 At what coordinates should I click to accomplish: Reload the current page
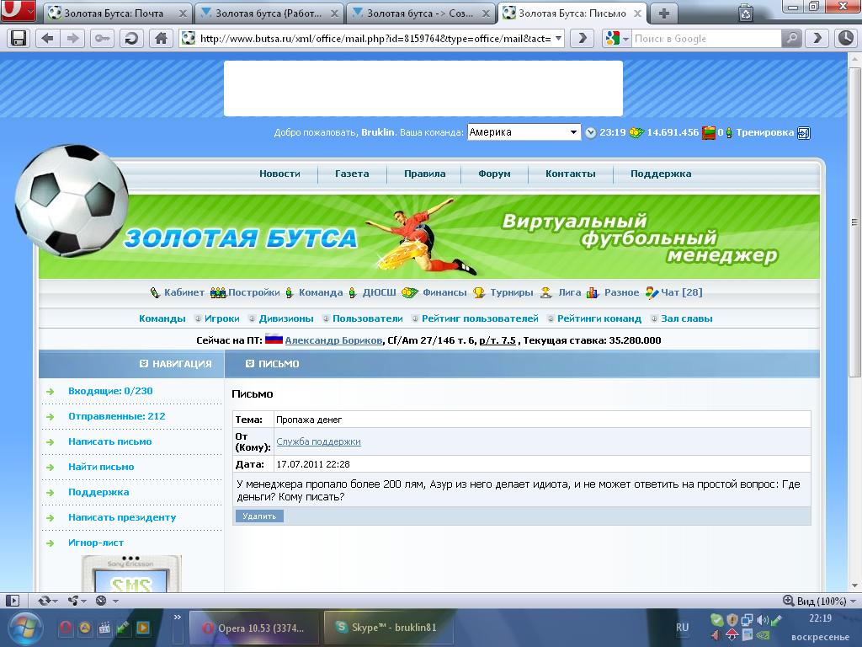[131, 39]
